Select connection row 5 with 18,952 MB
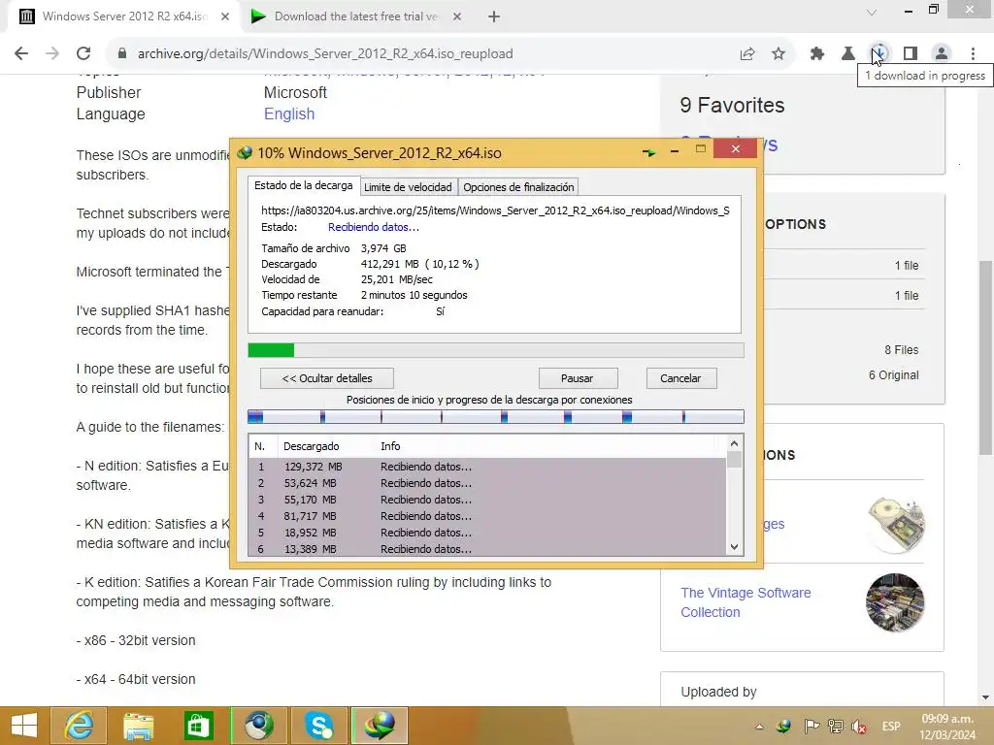This screenshot has height=745, width=994. coord(487,533)
